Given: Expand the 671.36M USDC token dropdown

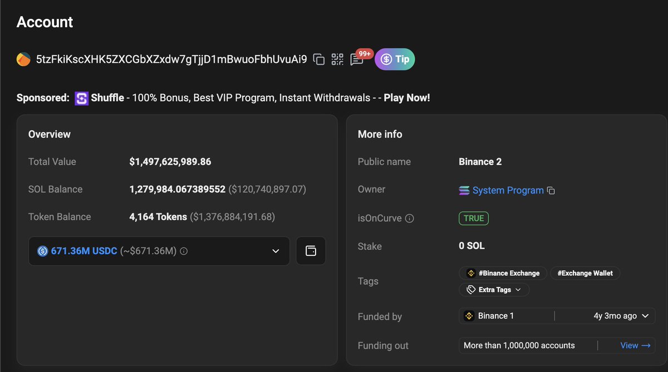Looking at the screenshot, I should pyautogui.click(x=159, y=251).
